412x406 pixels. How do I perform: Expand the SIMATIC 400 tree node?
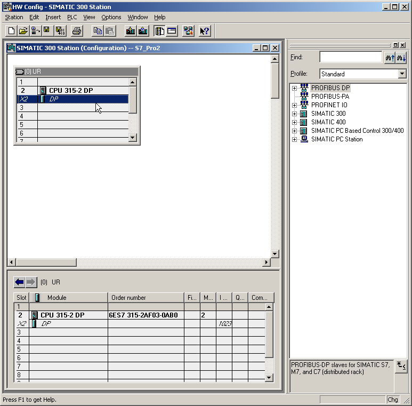click(x=294, y=122)
